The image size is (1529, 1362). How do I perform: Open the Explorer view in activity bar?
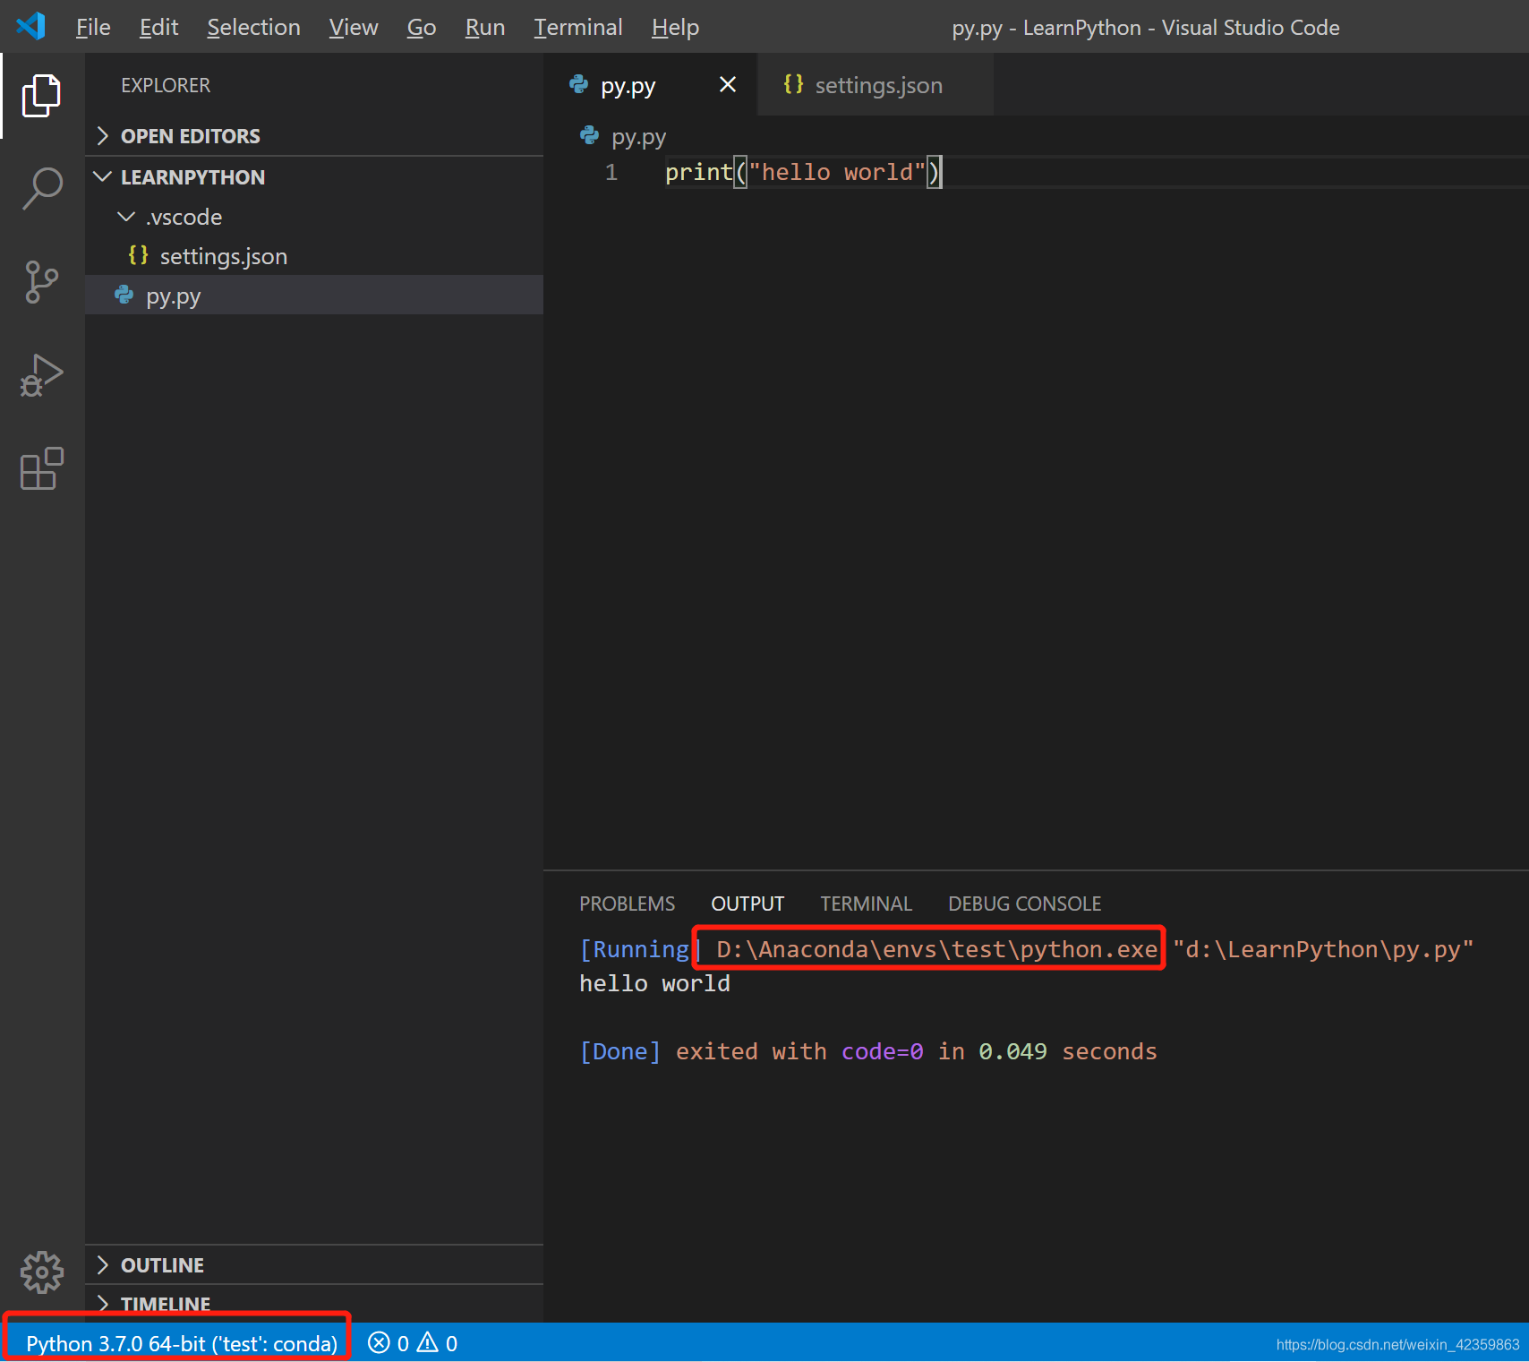pyautogui.click(x=41, y=96)
